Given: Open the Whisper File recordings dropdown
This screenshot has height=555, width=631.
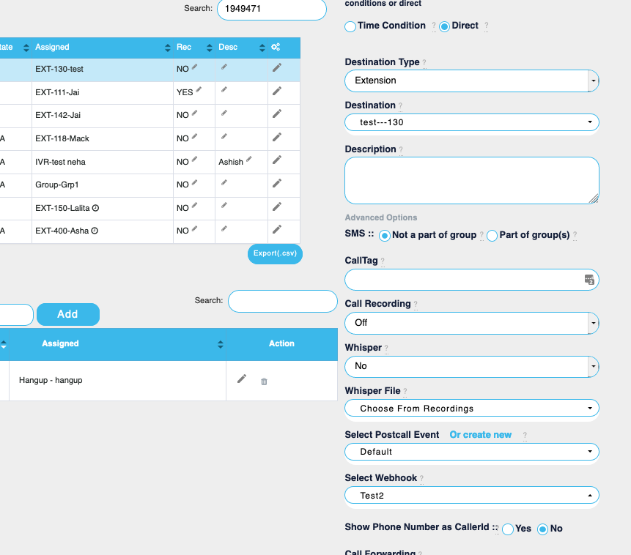Looking at the screenshot, I should click(472, 409).
